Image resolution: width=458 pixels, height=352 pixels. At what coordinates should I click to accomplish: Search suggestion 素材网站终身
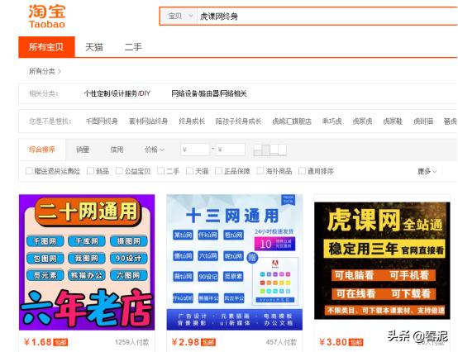148,121
